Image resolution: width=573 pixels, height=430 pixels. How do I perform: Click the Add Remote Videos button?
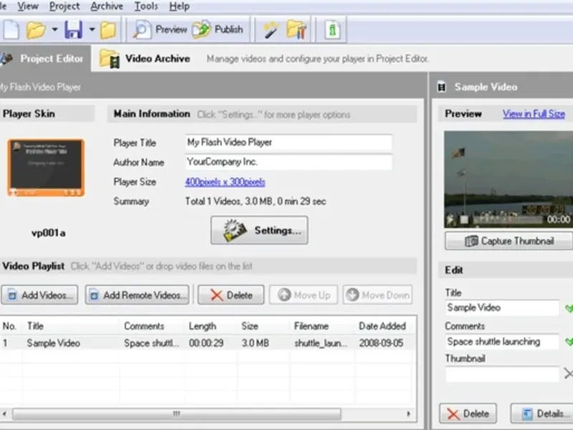pyautogui.click(x=137, y=295)
